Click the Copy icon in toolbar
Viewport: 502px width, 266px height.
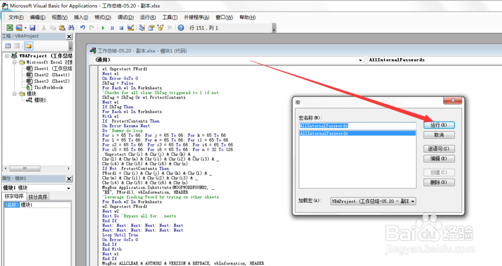53,28
